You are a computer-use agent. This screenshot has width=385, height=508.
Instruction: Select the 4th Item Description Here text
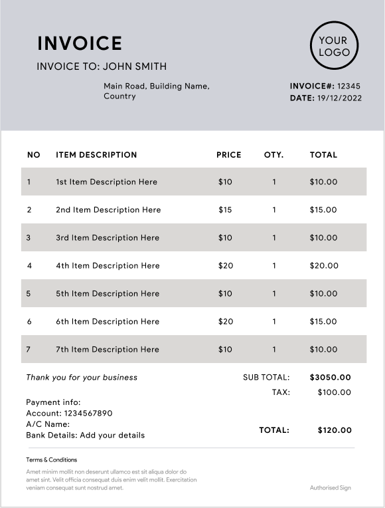click(x=108, y=266)
